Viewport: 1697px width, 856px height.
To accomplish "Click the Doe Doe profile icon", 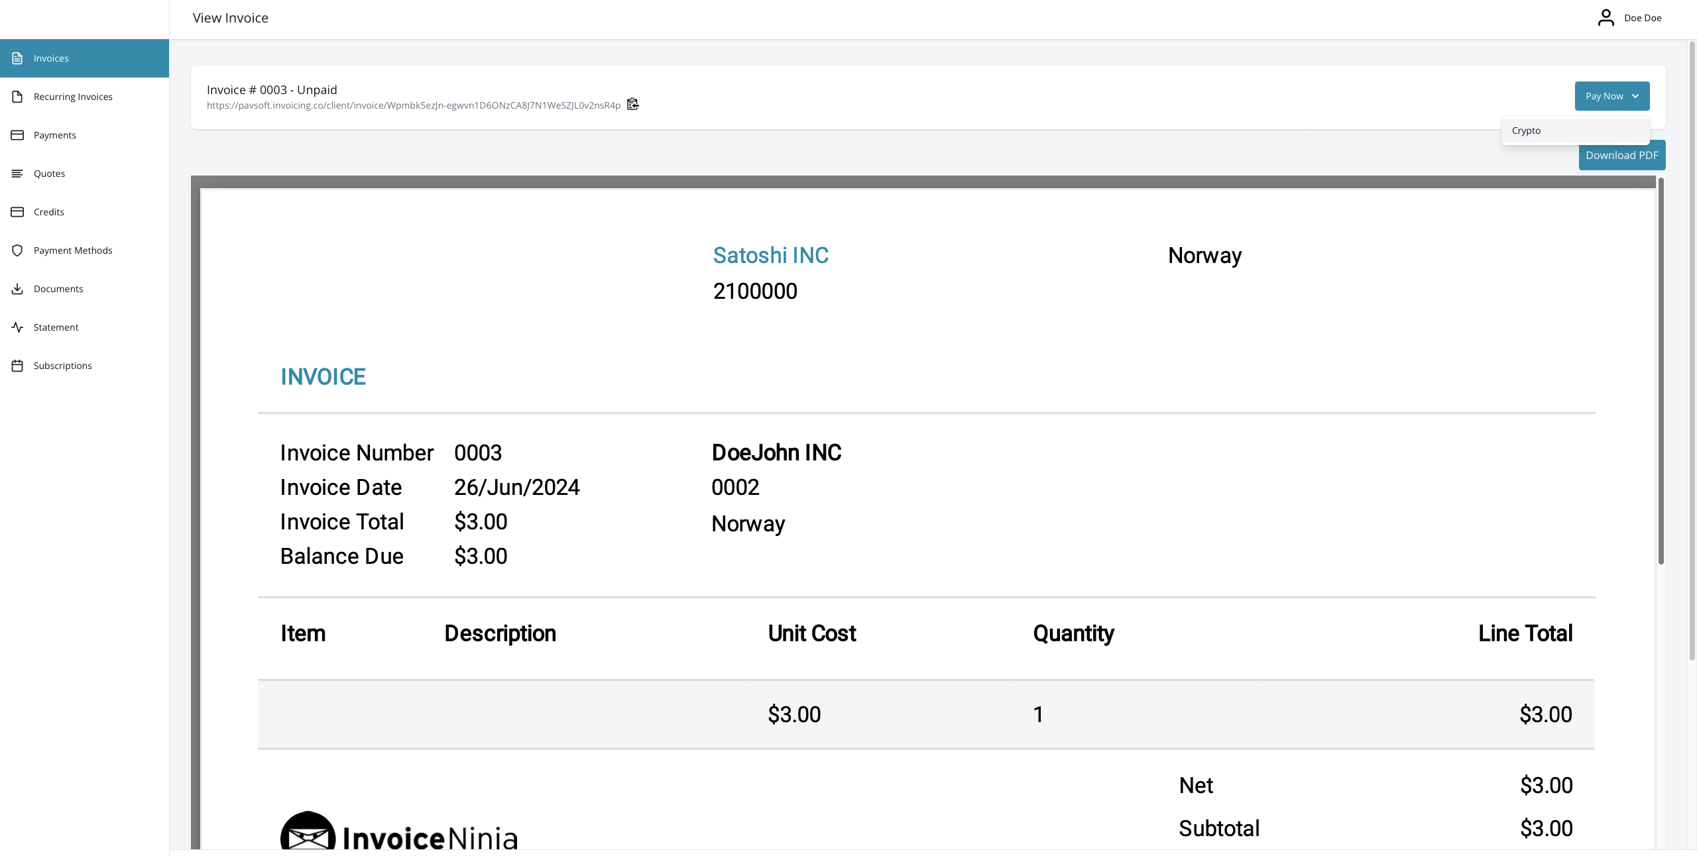I will (x=1607, y=17).
